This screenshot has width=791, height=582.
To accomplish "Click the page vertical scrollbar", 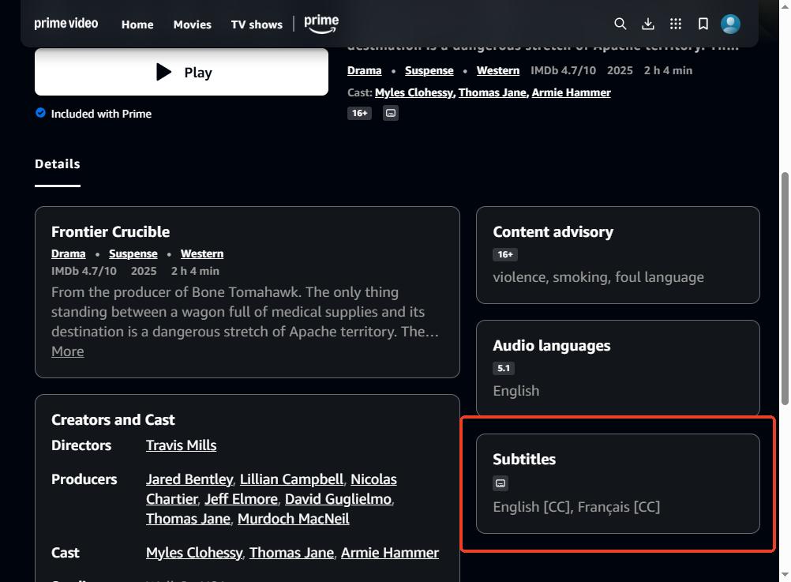I will click(785, 289).
